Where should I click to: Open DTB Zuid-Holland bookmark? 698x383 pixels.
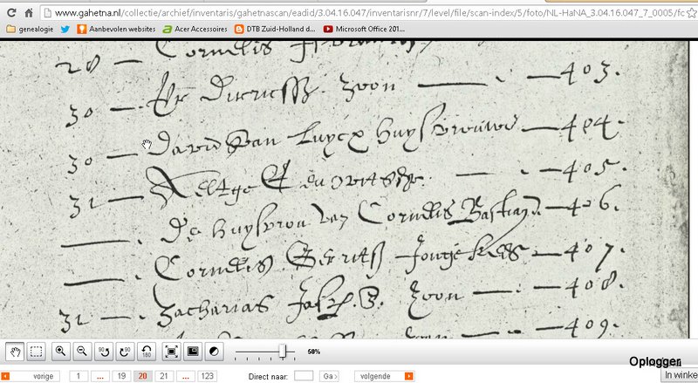pos(275,29)
